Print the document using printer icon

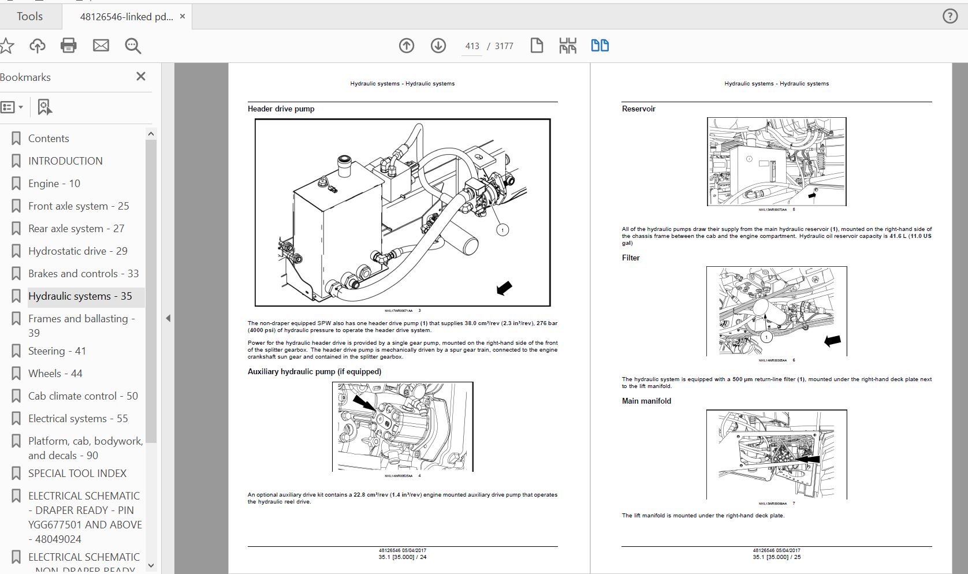(x=69, y=46)
